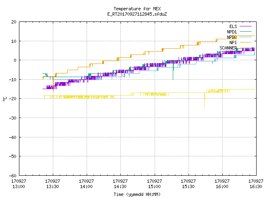Click the NPD1 legend label
264x198 pixels.
232,32
